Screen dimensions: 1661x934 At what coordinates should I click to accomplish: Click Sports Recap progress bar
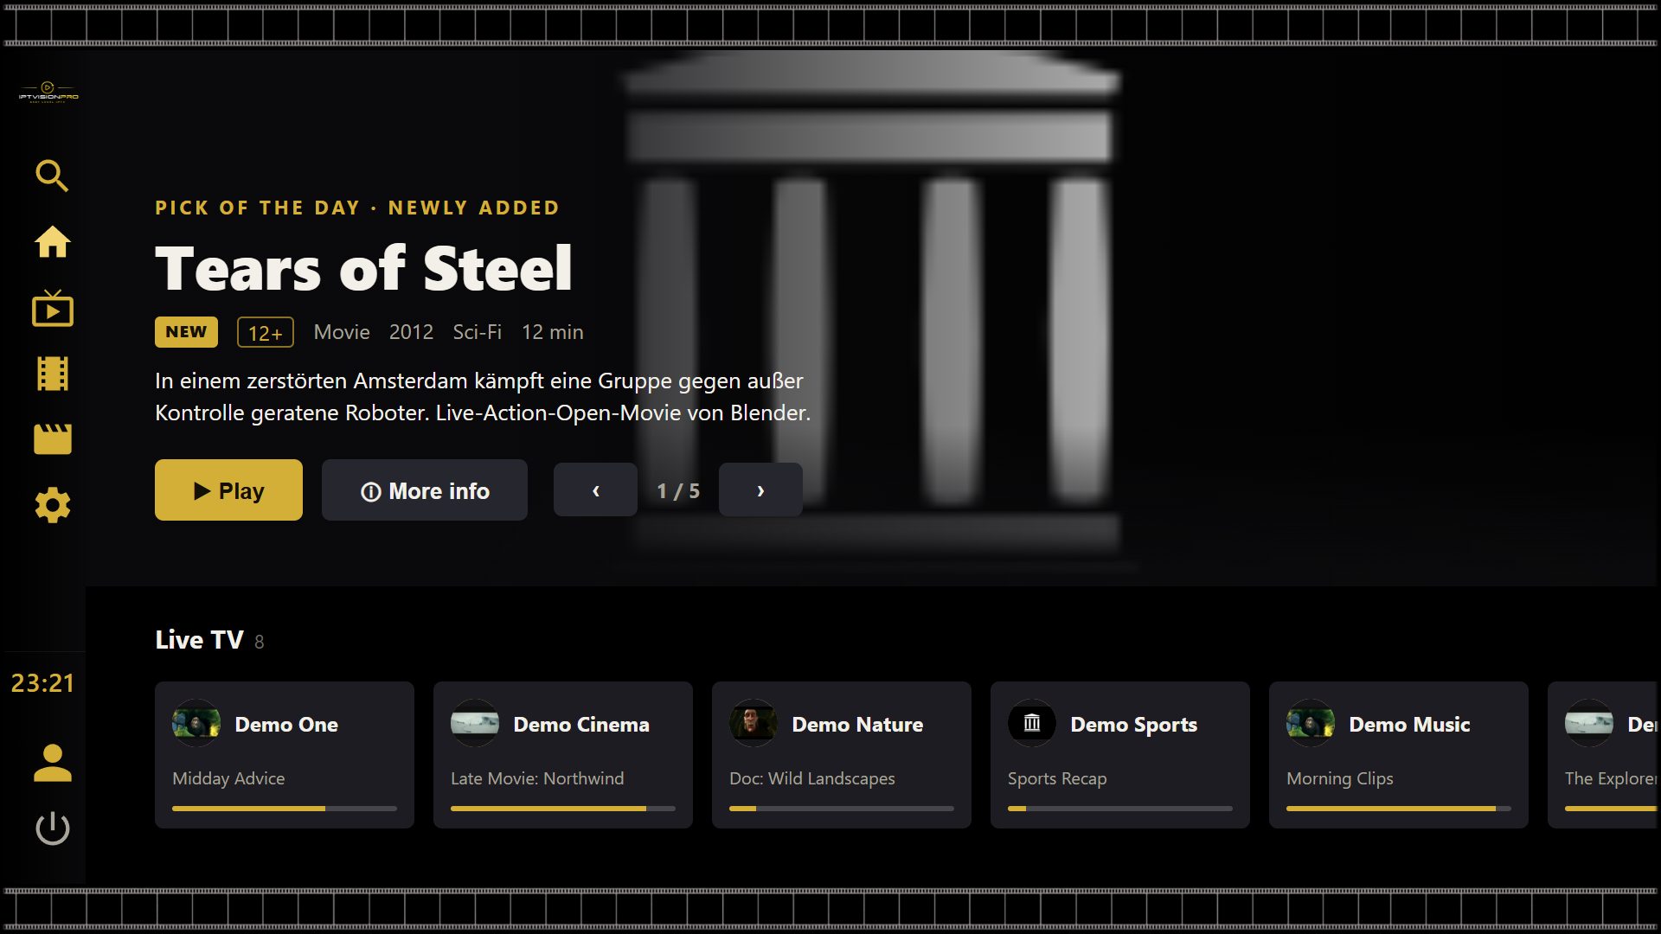1120,809
